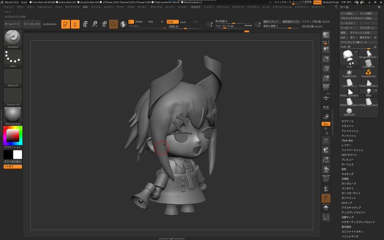384x240 pixels.
Task: Click the クイックセーブ button
Action: point(282,2)
